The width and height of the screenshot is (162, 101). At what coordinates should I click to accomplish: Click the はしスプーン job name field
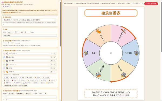click(29, 54)
